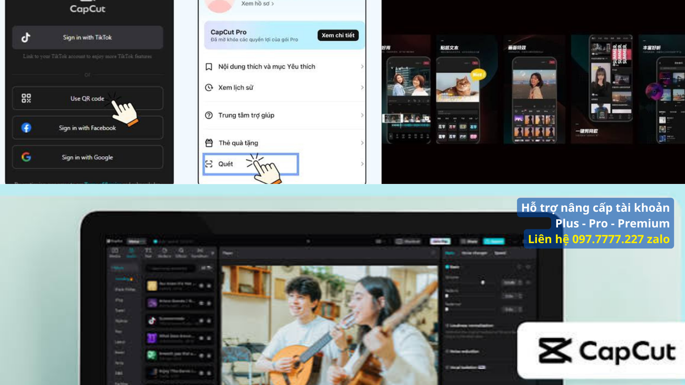Viewport: 685px width, 385px height.
Task: Switch to the Audio tab in the editor
Action: click(132, 252)
